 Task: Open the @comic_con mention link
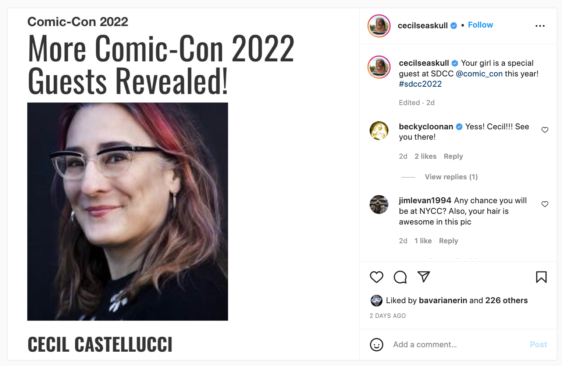click(x=479, y=73)
